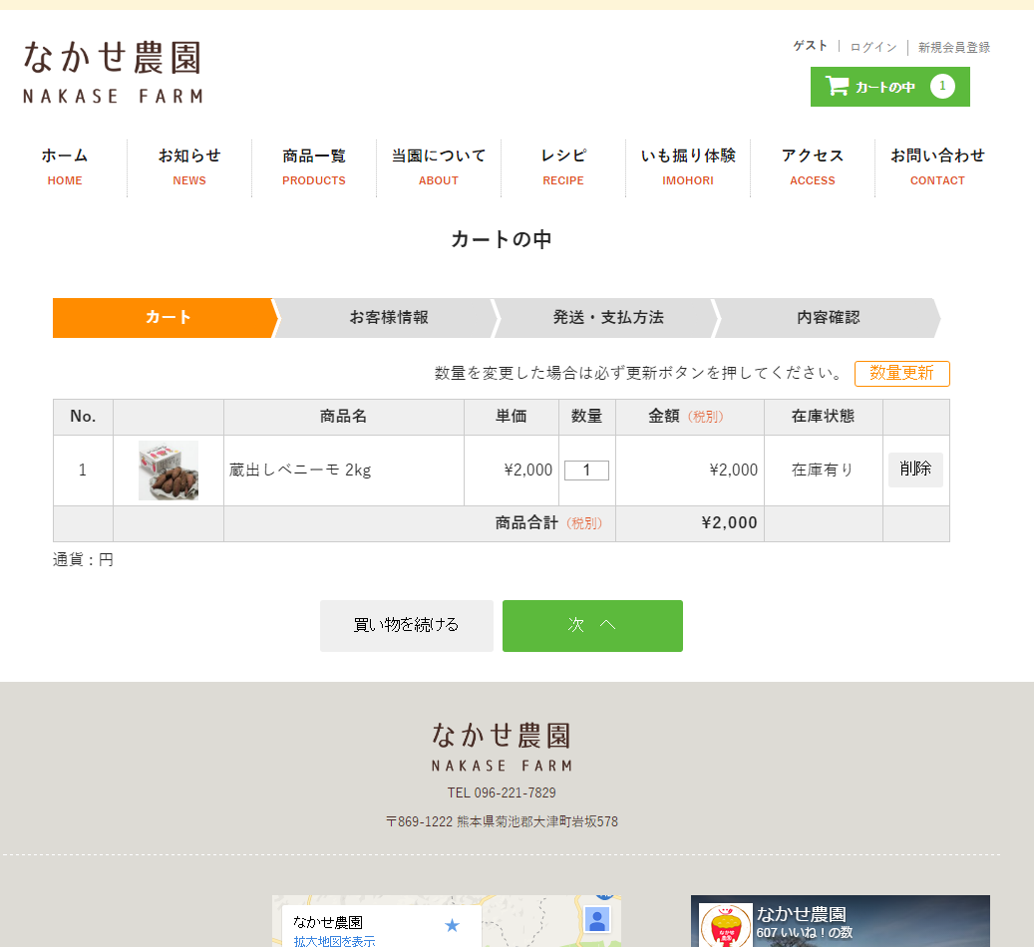Click the 在庫有り stock status cell

pos(823,471)
